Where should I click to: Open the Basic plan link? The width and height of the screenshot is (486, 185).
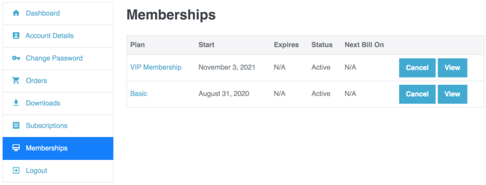tap(139, 94)
